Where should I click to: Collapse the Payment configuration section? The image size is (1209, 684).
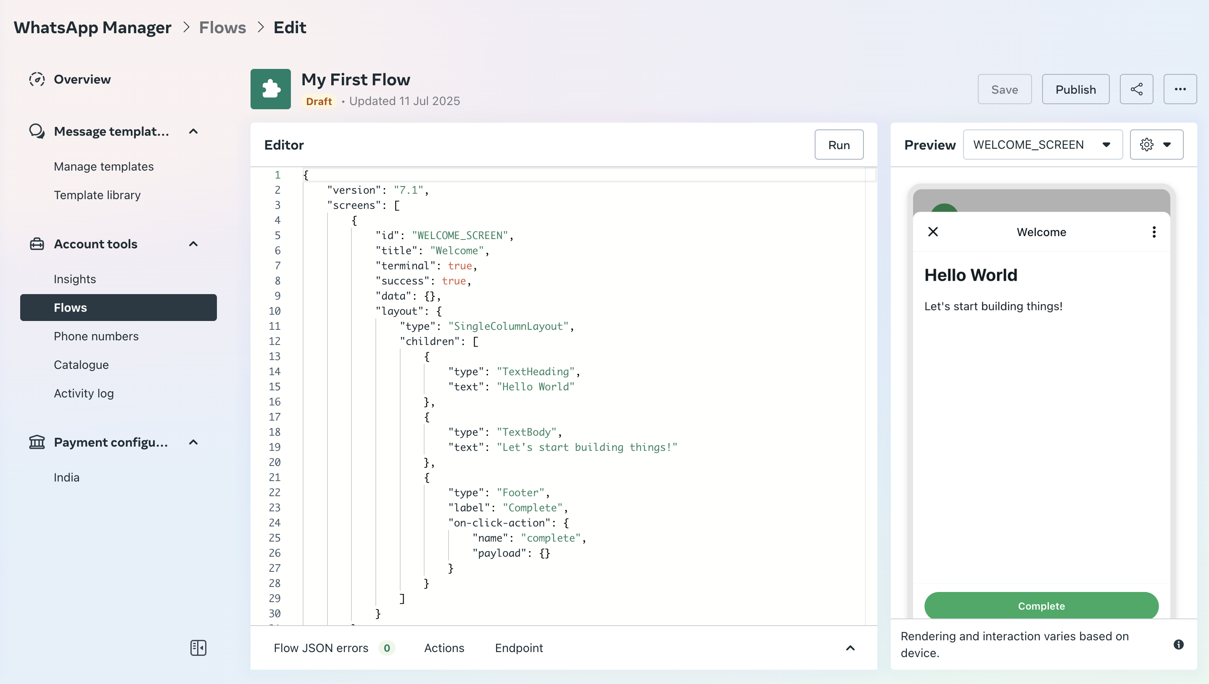(193, 442)
